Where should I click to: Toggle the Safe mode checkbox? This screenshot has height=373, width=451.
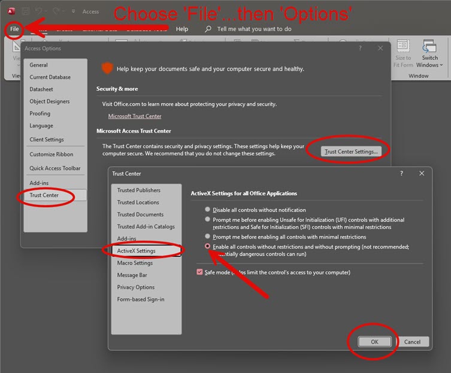pos(200,272)
